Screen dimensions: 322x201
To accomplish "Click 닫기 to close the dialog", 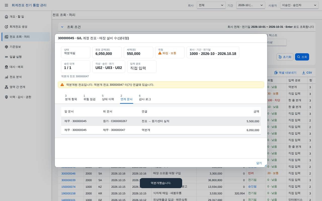I will click(259, 163).
